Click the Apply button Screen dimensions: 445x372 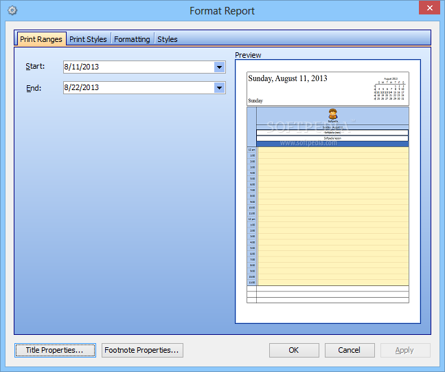(x=405, y=350)
